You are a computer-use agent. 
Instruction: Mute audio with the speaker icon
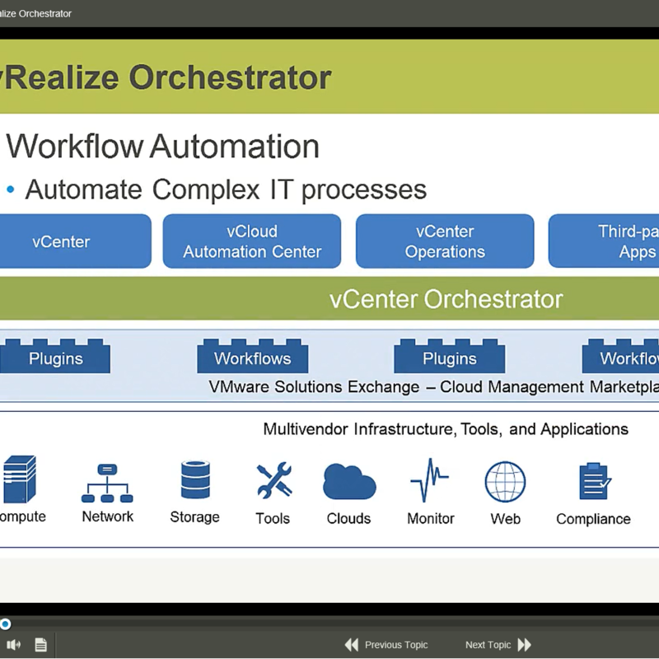click(x=14, y=645)
